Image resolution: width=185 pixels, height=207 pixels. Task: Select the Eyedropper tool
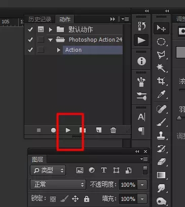pos(161,94)
